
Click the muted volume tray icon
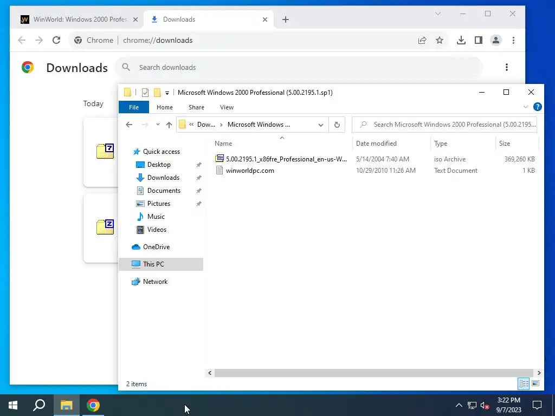coord(485,405)
